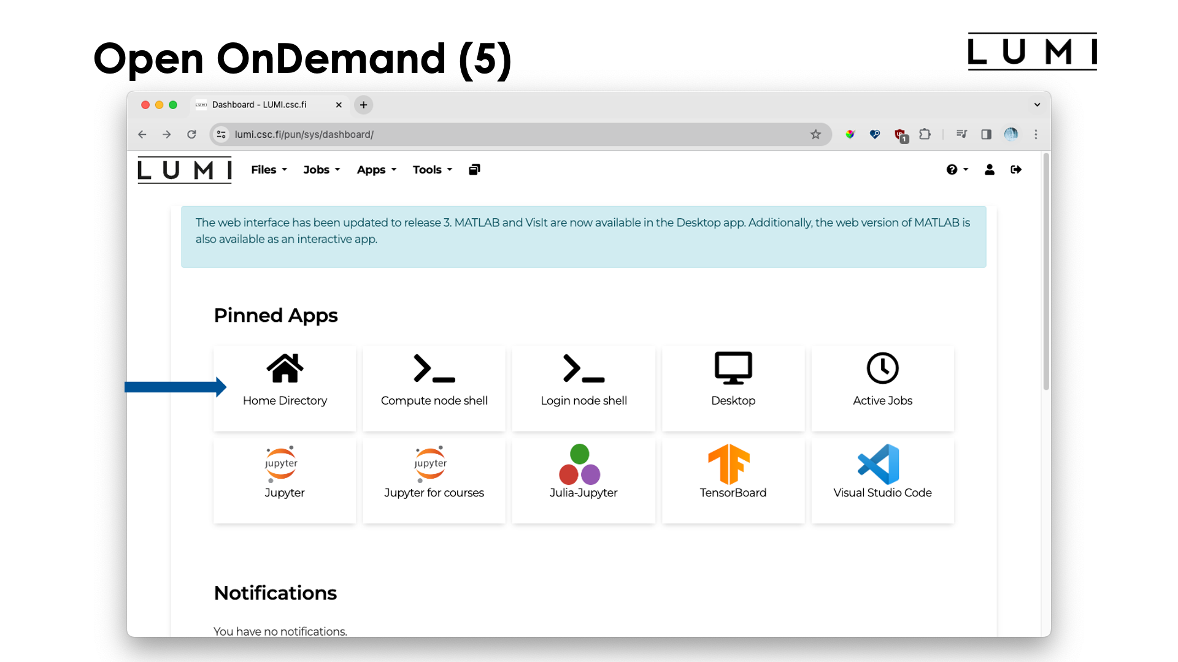Image resolution: width=1178 pixels, height=662 pixels.
Task: Launch Visual Studio Code
Action: click(882, 481)
